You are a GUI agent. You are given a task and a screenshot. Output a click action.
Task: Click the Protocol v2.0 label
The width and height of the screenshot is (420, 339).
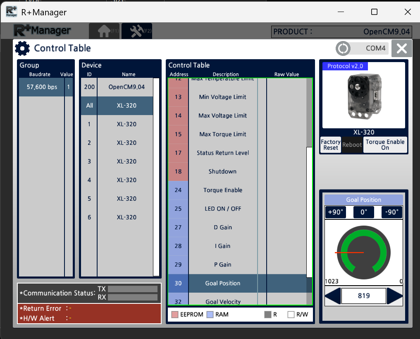coord(345,66)
